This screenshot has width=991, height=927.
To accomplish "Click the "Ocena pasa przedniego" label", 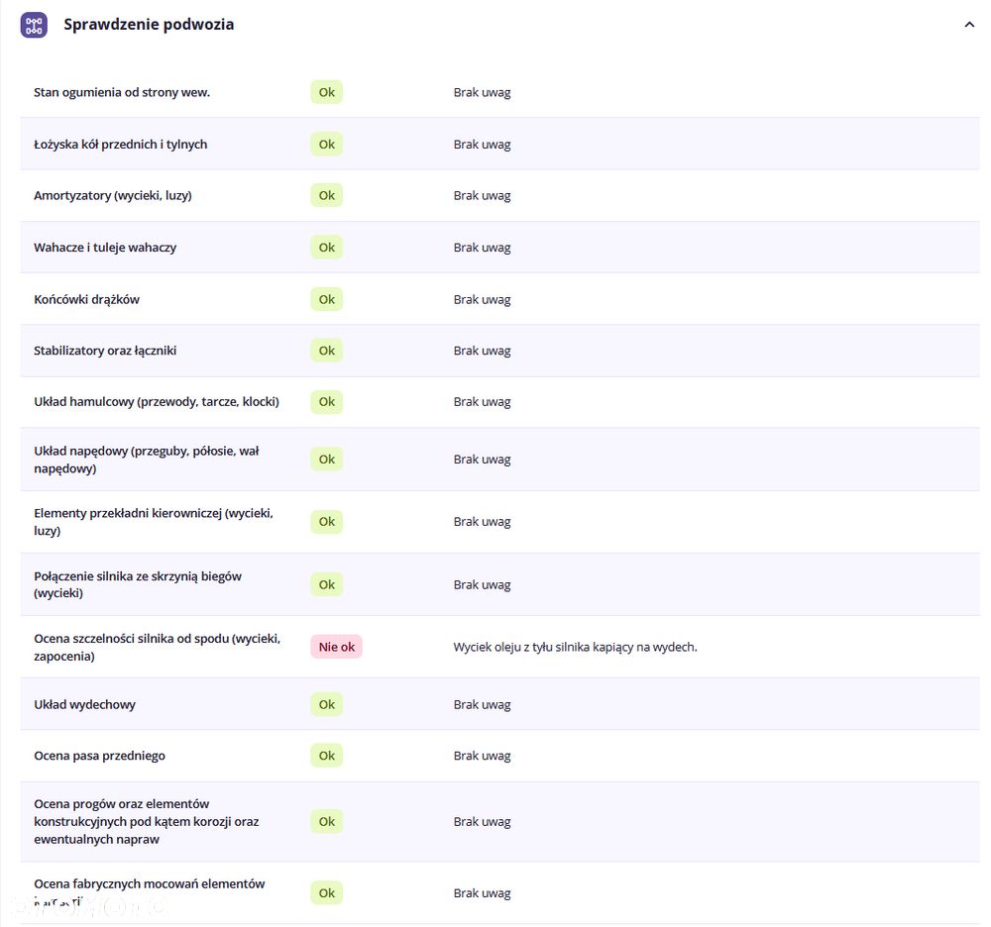I will [100, 756].
